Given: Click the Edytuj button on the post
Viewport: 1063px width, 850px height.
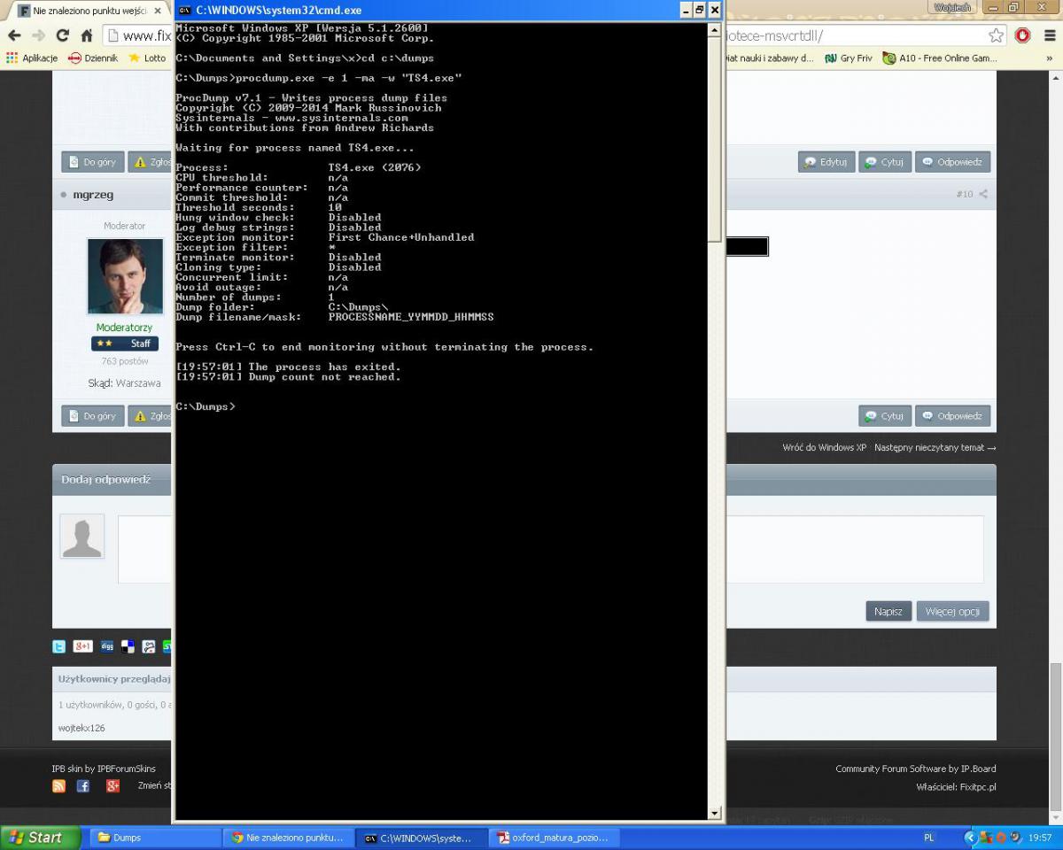Looking at the screenshot, I should (826, 162).
